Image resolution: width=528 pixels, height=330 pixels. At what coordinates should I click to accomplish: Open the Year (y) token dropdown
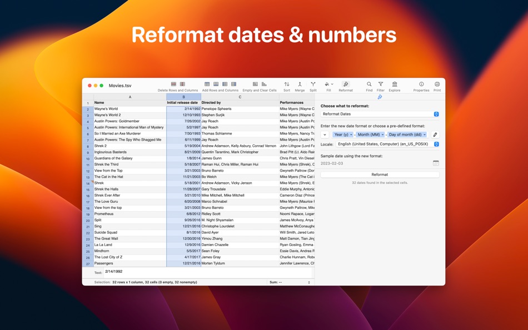pos(343,134)
